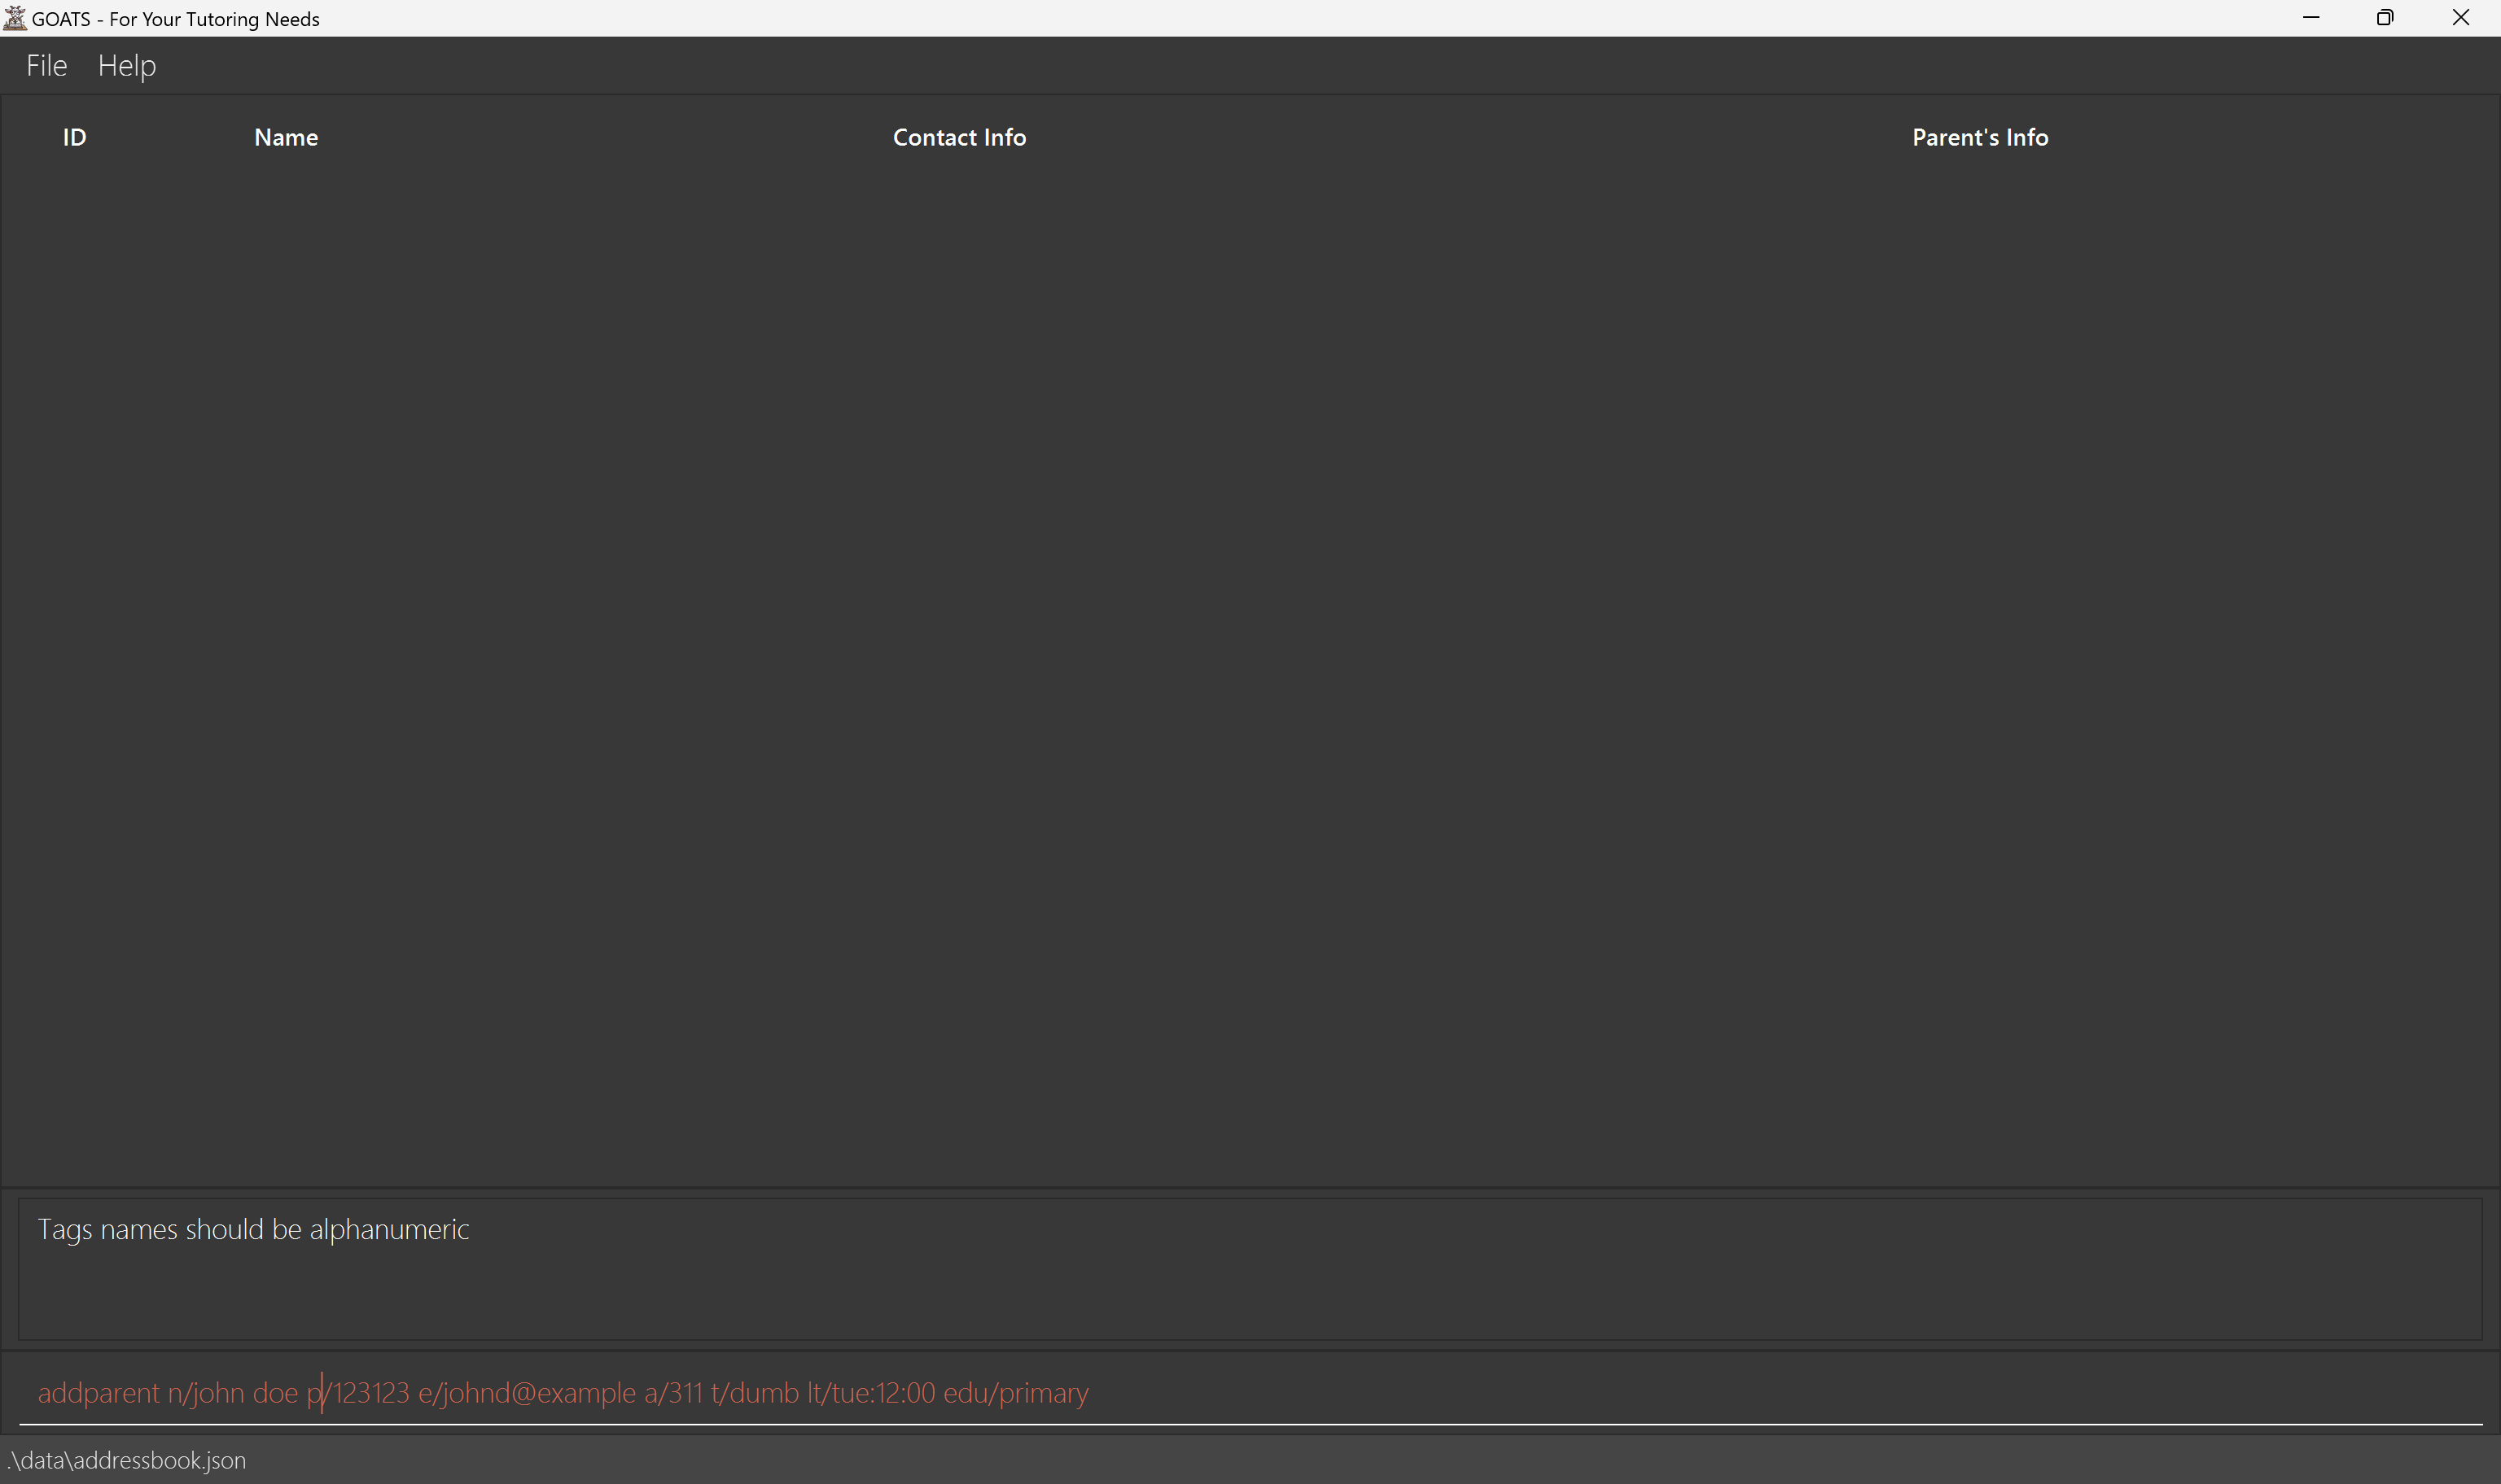
Task: Click the addressbook.json path in status bar
Action: [x=126, y=1460]
